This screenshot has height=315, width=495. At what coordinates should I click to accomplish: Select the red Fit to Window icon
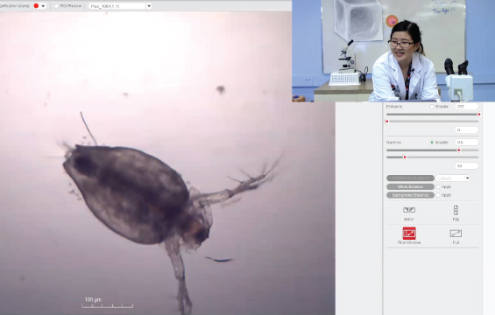point(409,234)
